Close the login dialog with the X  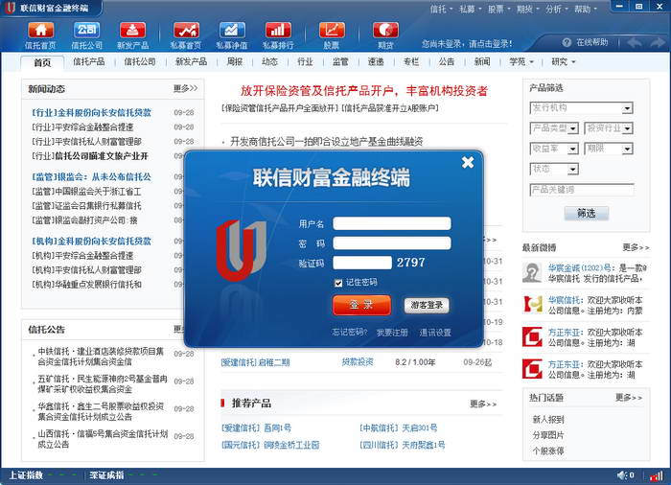tap(468, 162)
